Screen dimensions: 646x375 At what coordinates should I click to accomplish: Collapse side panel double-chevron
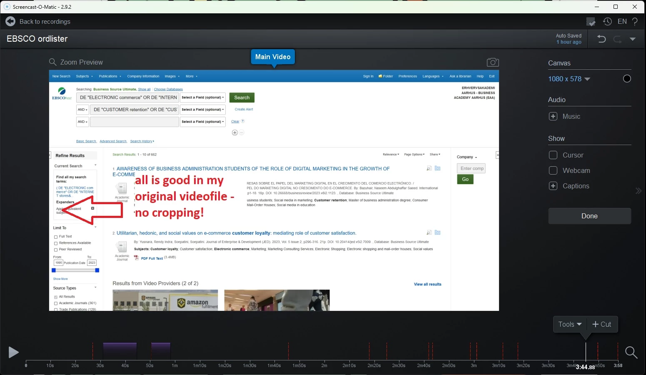pos(639,191)
